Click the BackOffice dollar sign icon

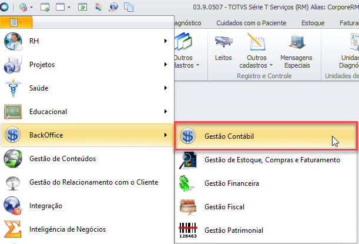coord(13,135)
